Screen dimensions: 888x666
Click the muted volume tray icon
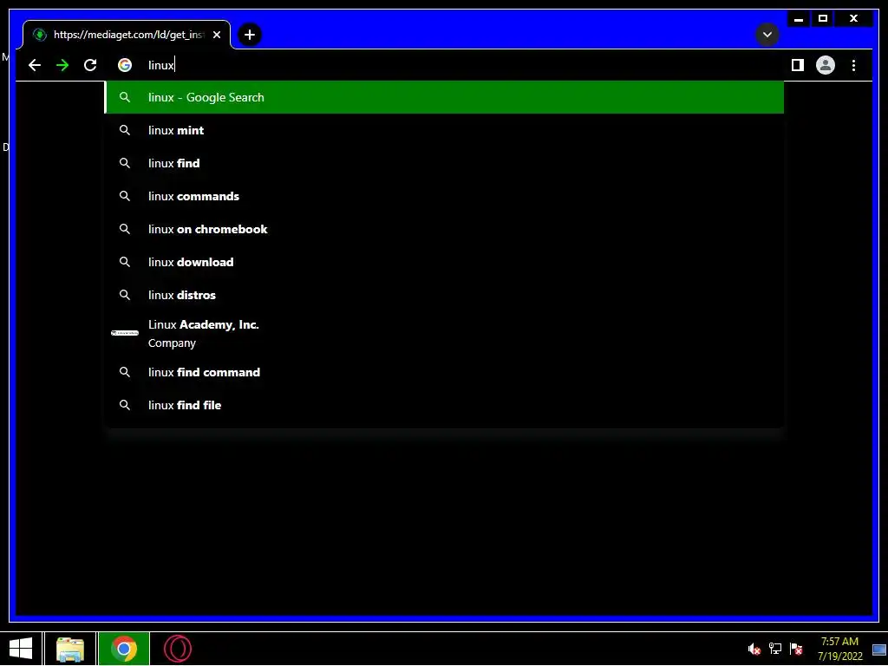pos(754,649)
